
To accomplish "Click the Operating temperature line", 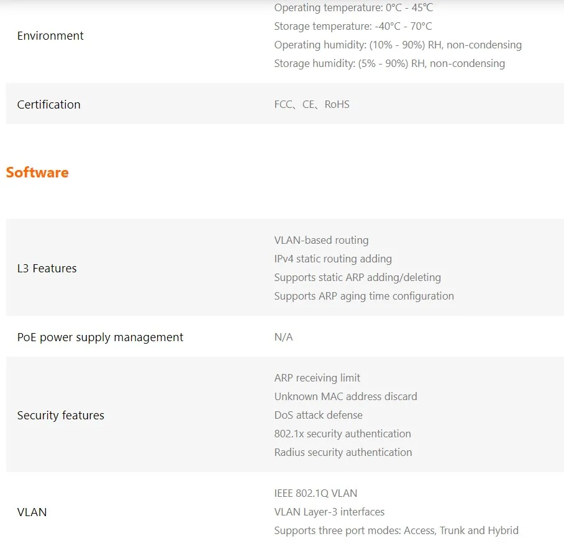I will click(x=353, y=8).
